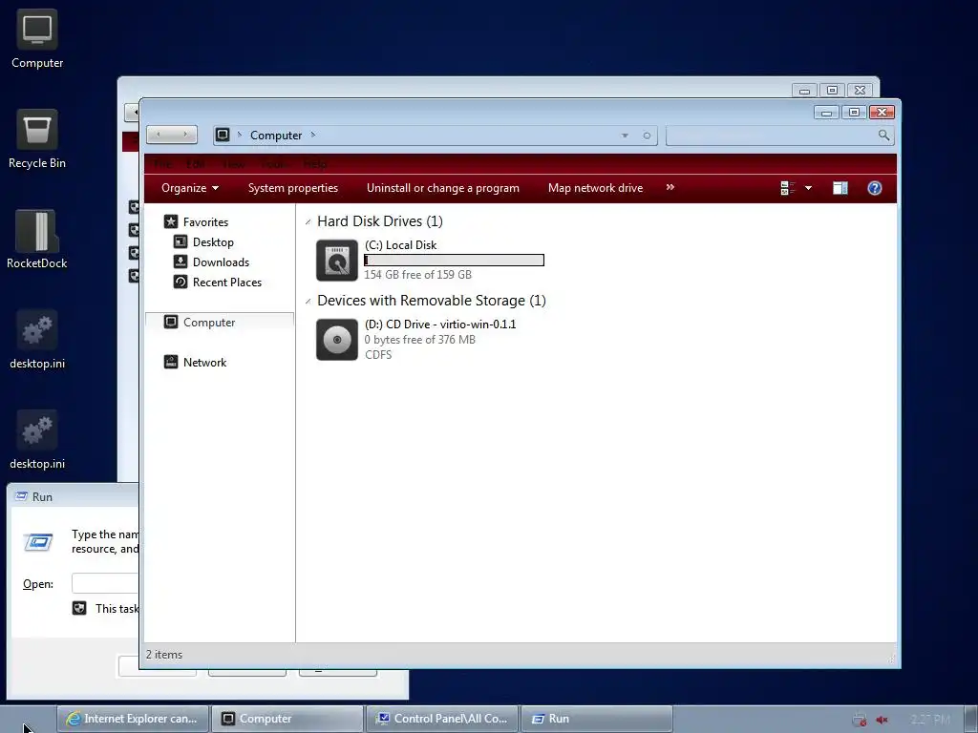
Task: Click the Back arrow in Explorer
Action: pos(159,135)
